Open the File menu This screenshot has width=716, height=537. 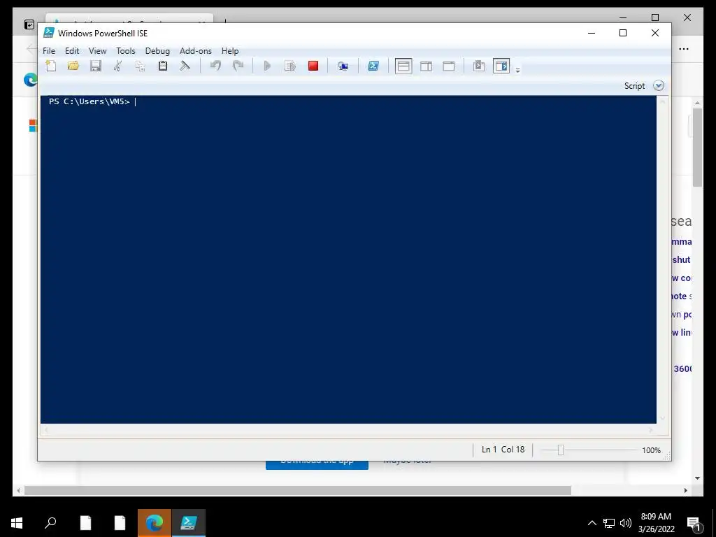(49, 50)
